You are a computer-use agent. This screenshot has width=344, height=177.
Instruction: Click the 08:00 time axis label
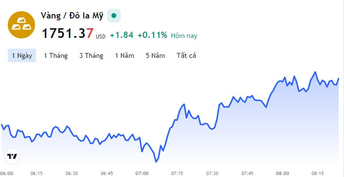coord(282,173)
